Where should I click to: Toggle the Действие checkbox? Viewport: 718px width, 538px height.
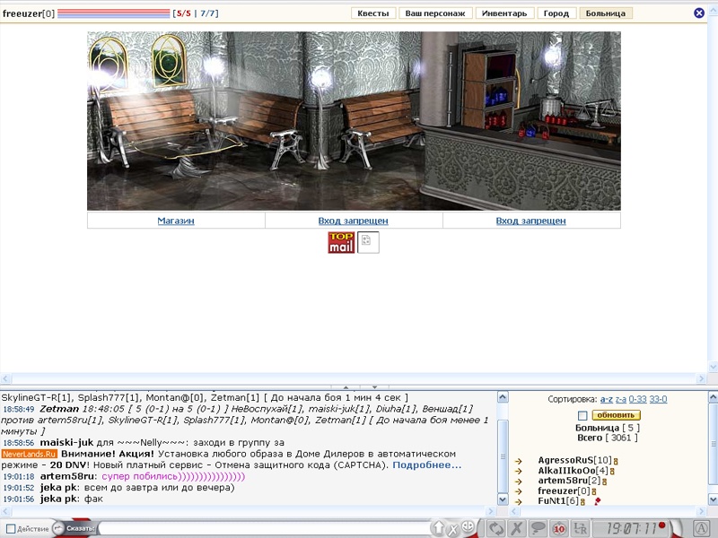[11, 528]
